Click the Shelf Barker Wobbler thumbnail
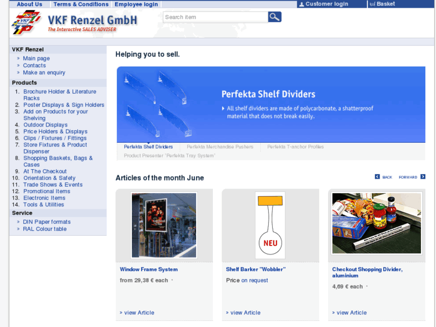Screen dimensions: 436x327 tap(270, 226)
